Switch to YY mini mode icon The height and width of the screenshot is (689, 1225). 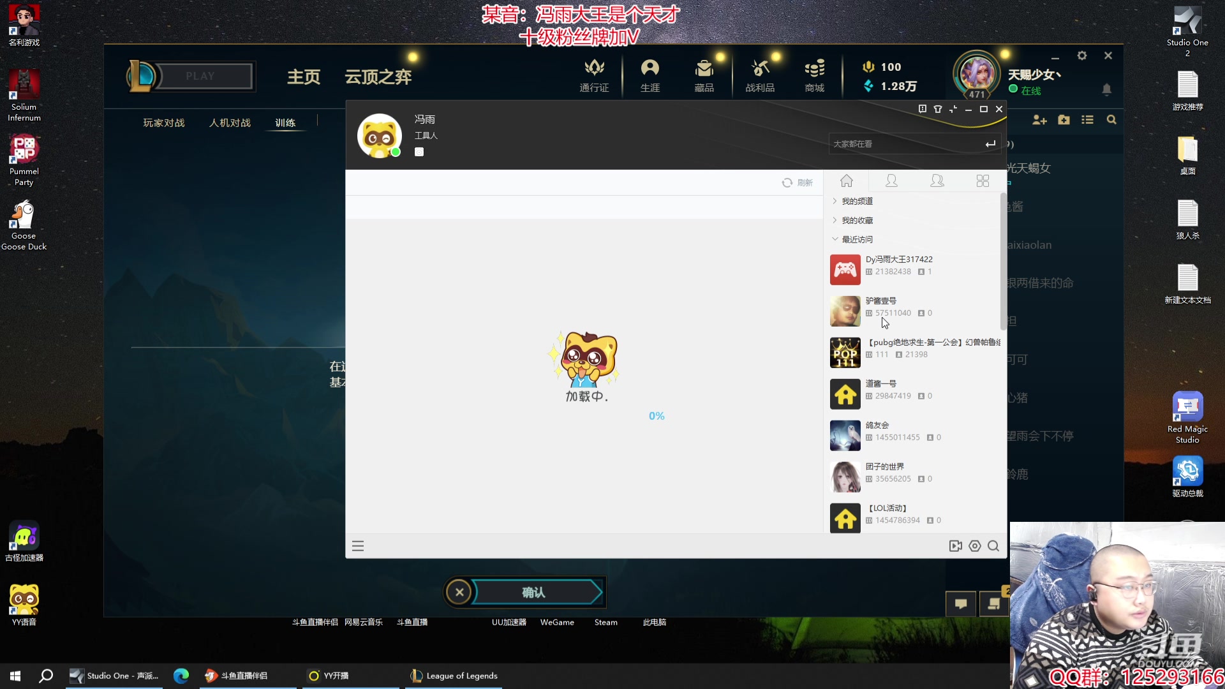point(953,109)
